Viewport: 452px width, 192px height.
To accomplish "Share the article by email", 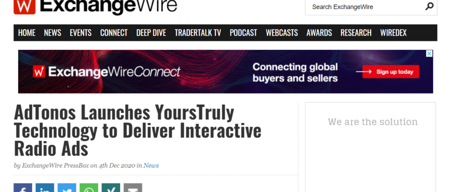I will click(133, 188).
